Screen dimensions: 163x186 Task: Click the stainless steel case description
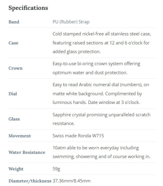click(102, 43)
